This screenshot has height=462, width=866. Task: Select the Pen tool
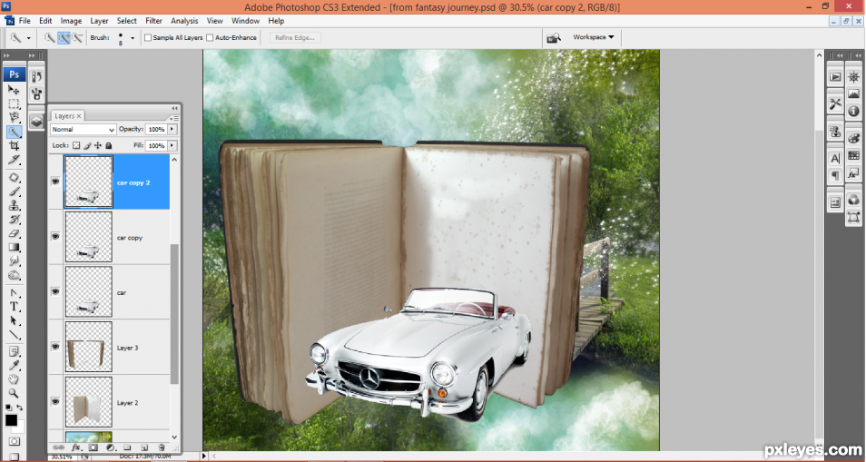[x=14, y=293]
